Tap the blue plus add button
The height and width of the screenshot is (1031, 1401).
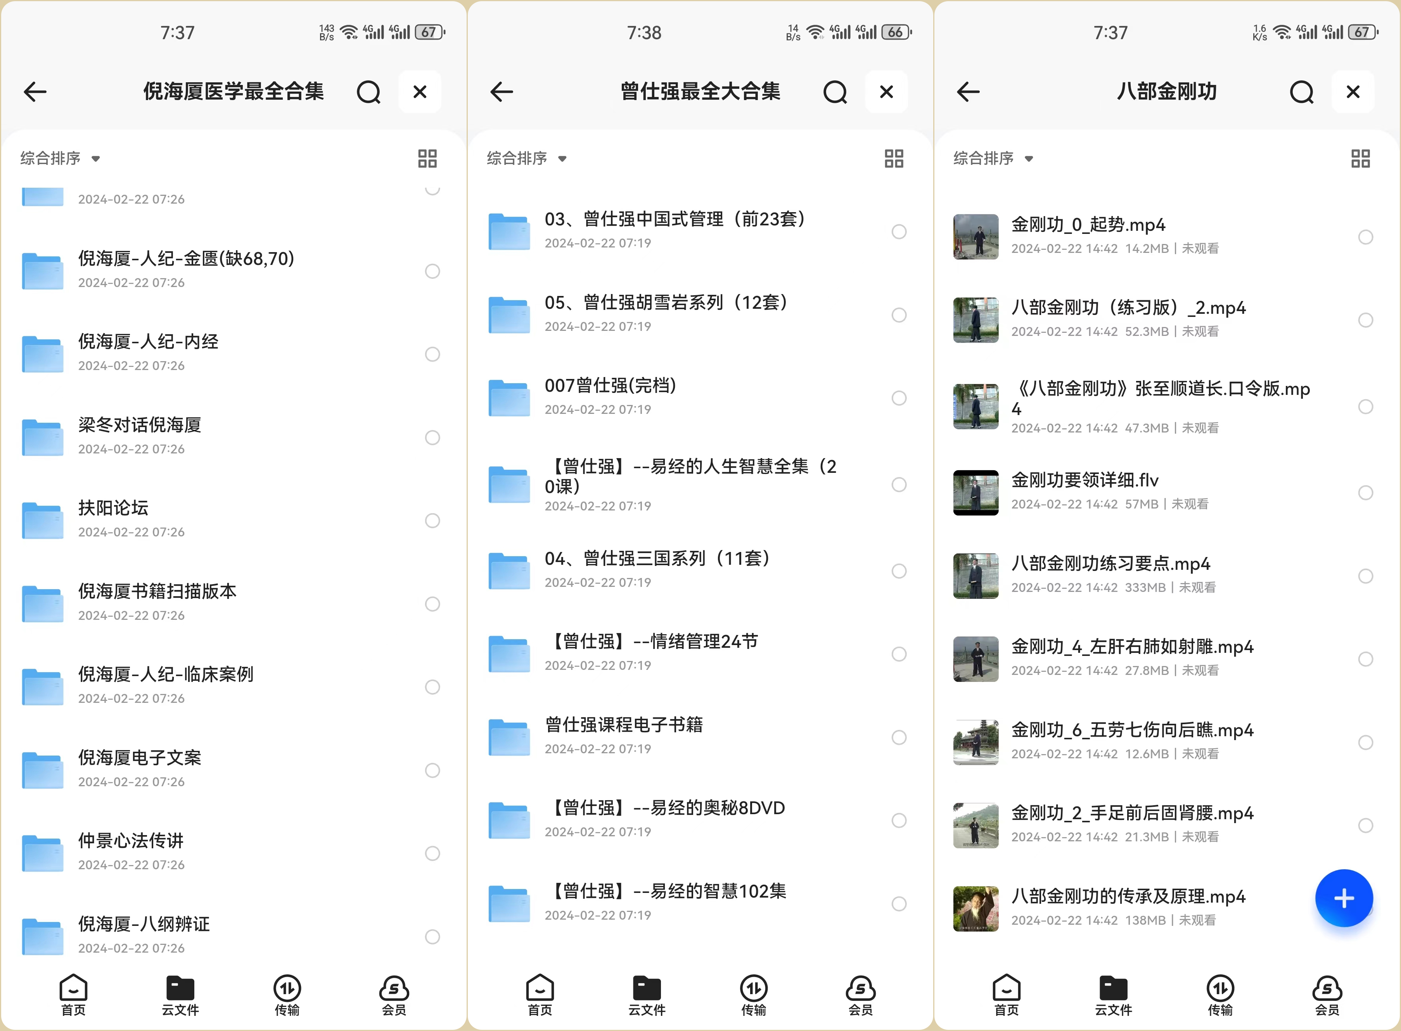click(x=1344, y=898)
